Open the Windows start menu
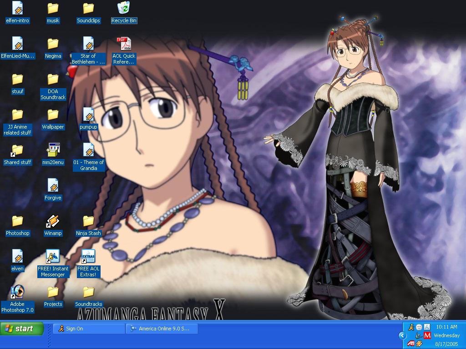466x349 pixels. (x=22, y=329)
